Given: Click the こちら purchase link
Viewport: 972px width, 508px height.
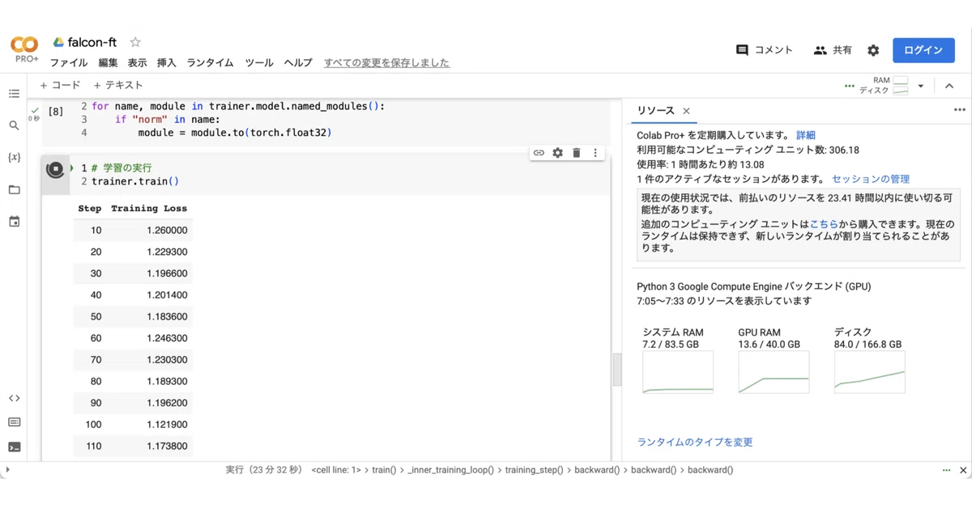Looking at the screenshot, I should point(825,223).
